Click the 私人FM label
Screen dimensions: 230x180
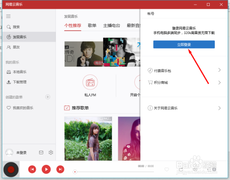coord(90,95)
